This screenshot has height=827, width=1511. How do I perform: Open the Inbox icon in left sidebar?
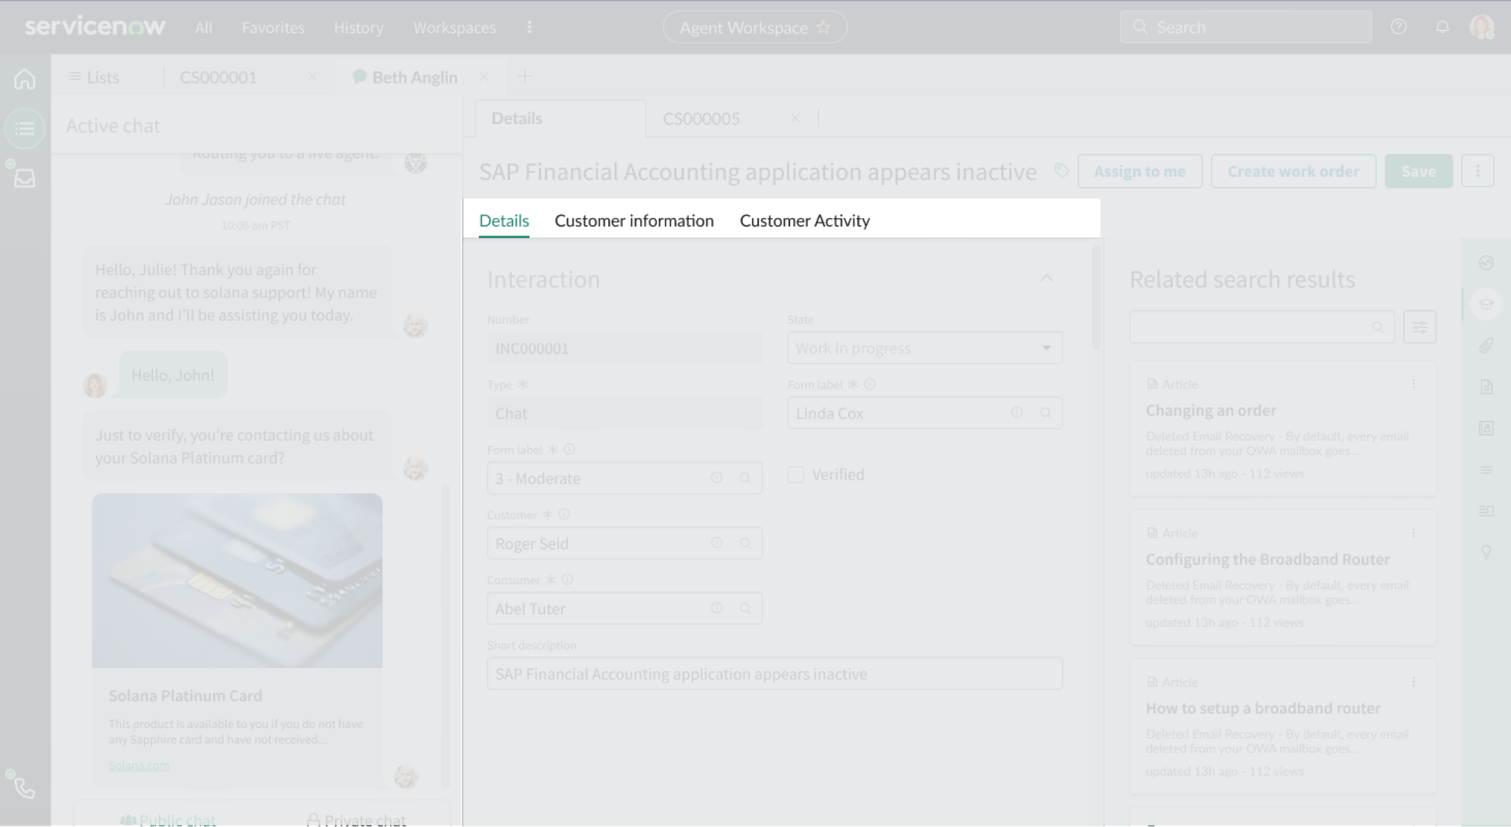point(25,178)
